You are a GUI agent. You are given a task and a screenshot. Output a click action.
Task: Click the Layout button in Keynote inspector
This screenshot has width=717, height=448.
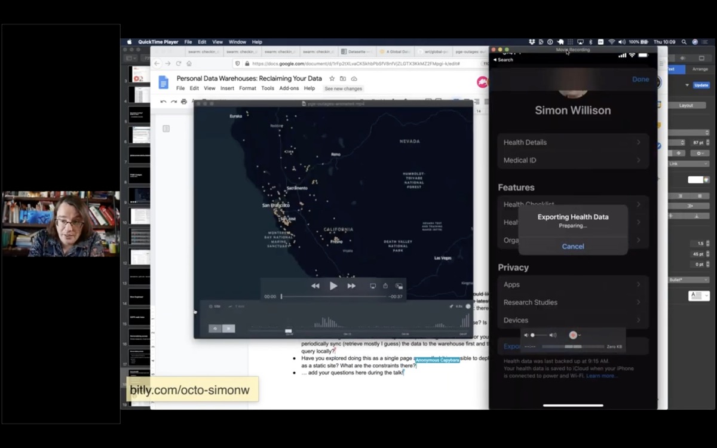(686, 105)
